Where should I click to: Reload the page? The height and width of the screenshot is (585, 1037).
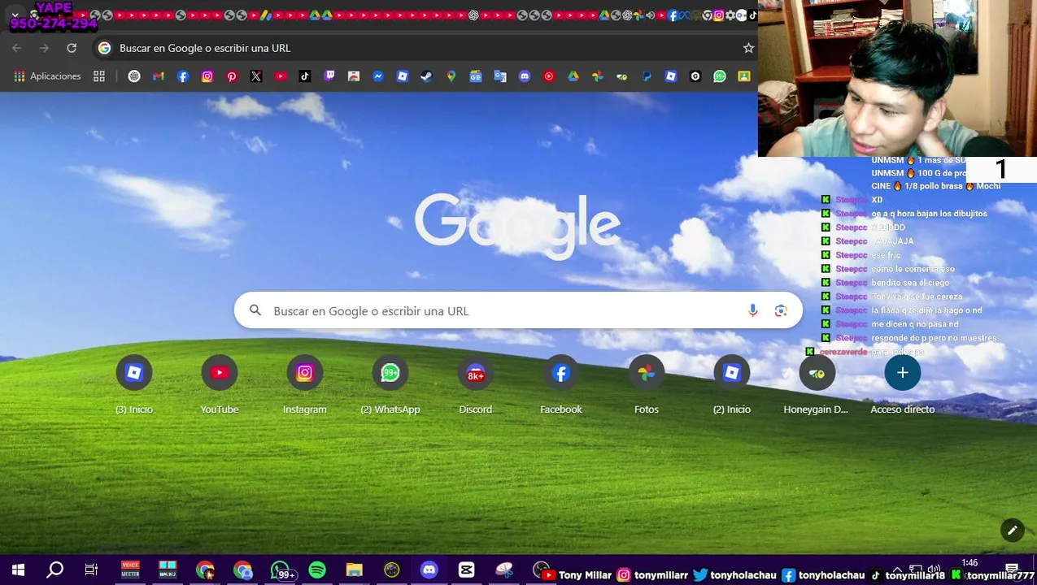72,48
